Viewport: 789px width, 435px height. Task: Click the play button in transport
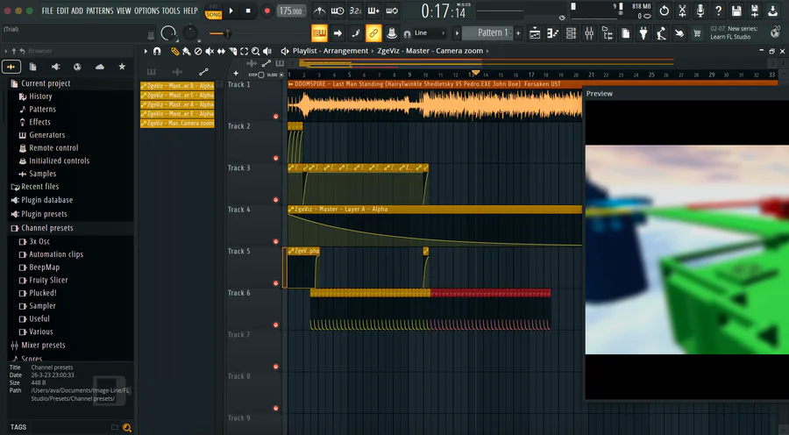(x=231, y=11)
